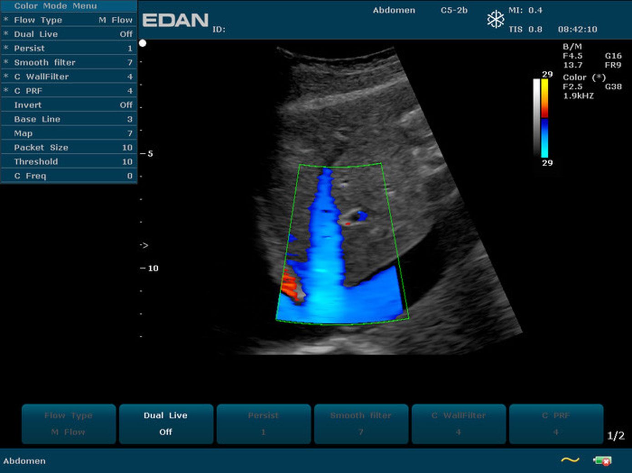Click the freeze snowflake icon

coord(495,20)
